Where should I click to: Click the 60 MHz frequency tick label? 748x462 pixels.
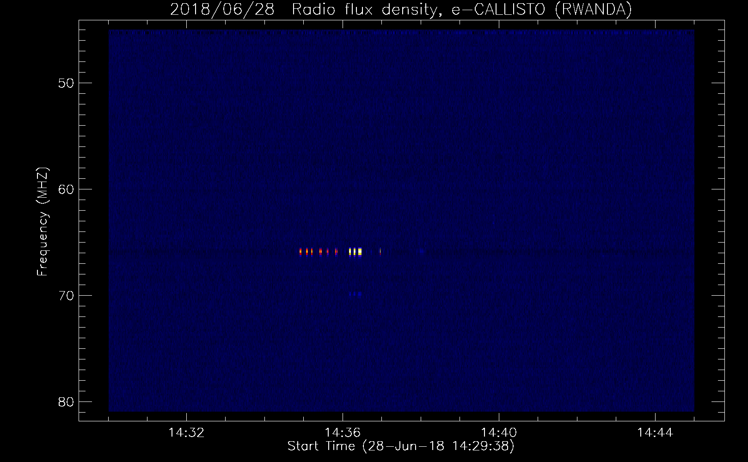point(66,189)
